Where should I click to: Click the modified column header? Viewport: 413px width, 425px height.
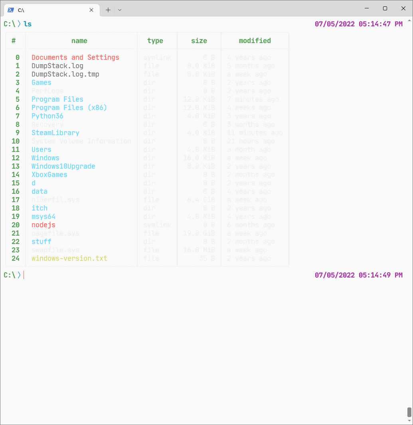click(255, 41)
